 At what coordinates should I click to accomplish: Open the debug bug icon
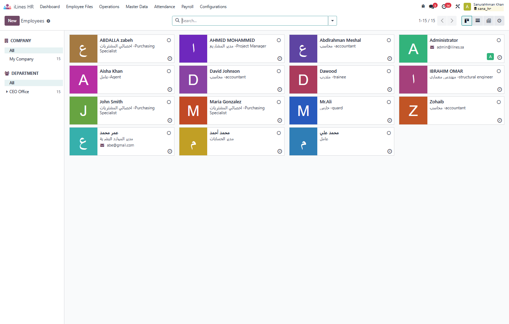(x=423, y=6)
